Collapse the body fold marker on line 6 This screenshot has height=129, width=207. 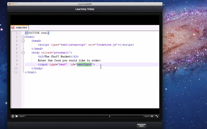tap(23, 53)
